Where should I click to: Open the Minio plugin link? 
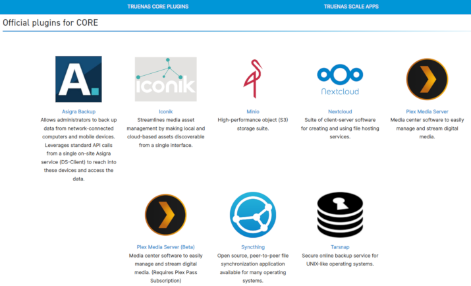point(253,111)
